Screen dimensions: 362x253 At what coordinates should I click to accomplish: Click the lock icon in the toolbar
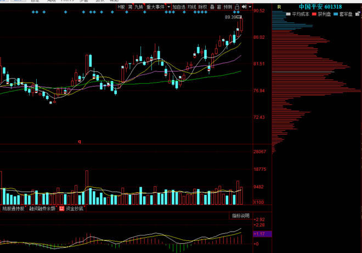236,7
